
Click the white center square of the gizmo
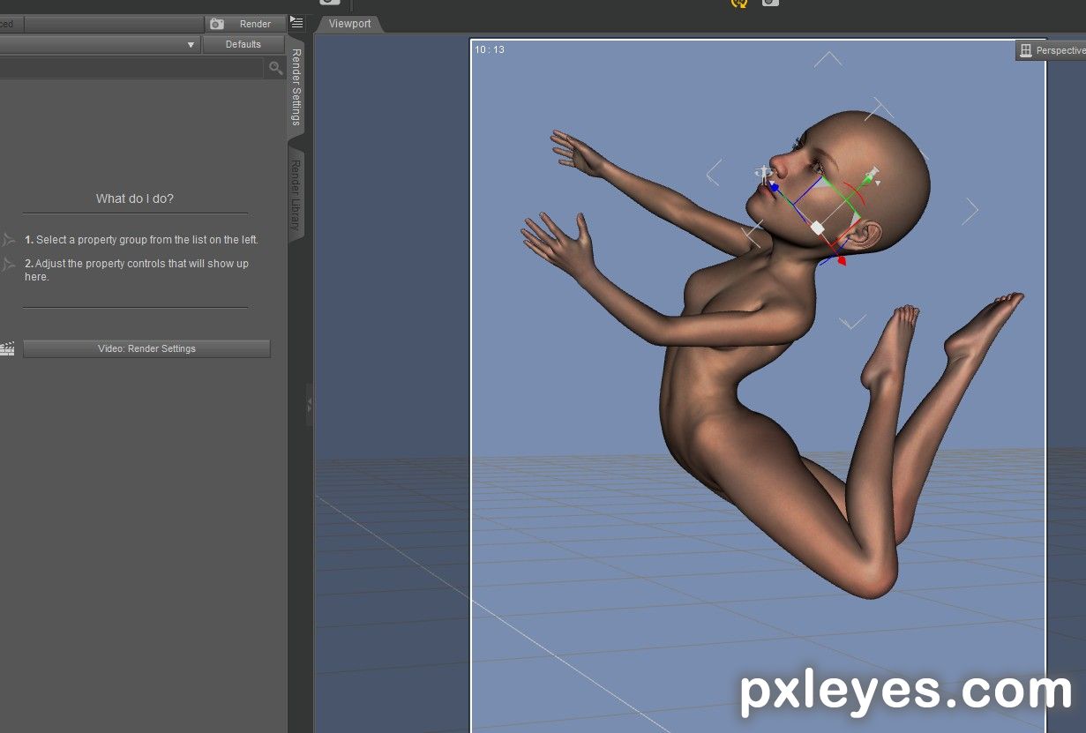(x=818, y=228)
